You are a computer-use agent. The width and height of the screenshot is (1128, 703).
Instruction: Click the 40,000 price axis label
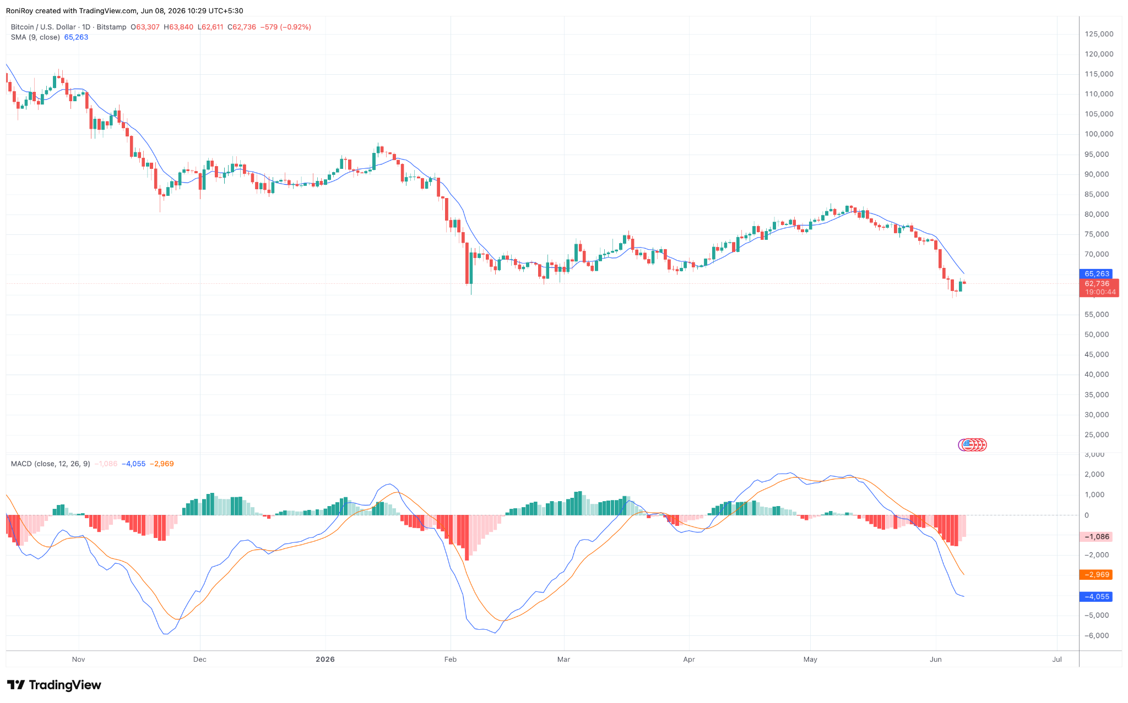point(1097,375)
